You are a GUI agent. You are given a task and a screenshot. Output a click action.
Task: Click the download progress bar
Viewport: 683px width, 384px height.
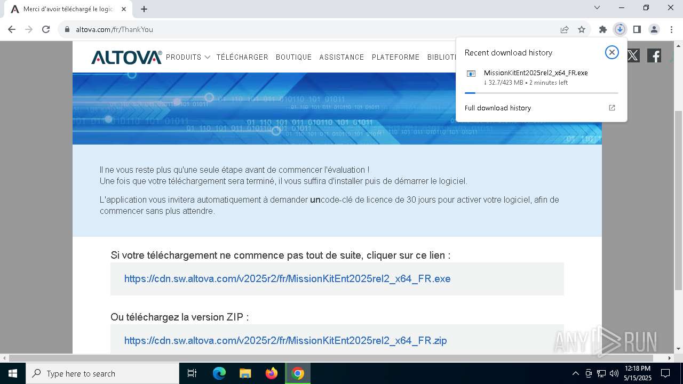(x=542, y=93)
